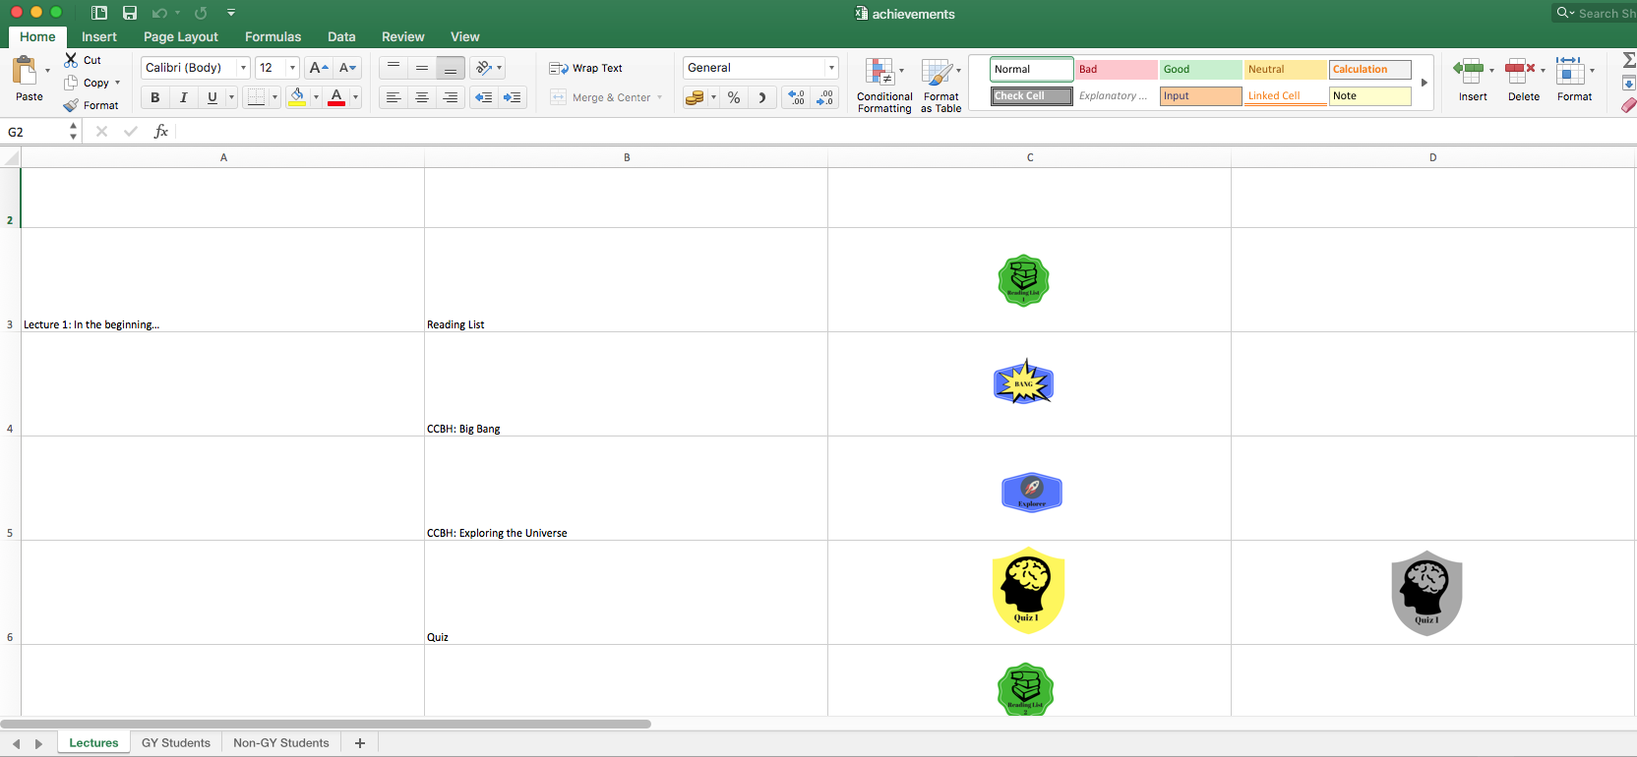1637x757 pixels.
Task: Add a new sheet with the plus button
Action: 360,743
